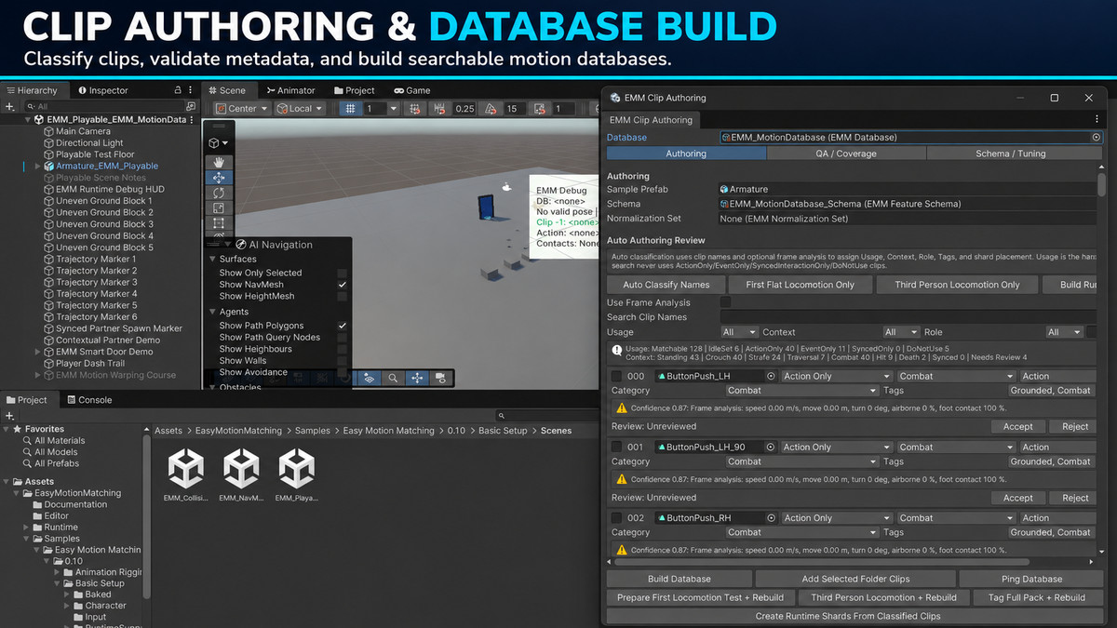
Task: Uncheck Show Path Polygons checkbox
Action: point(343,326)
